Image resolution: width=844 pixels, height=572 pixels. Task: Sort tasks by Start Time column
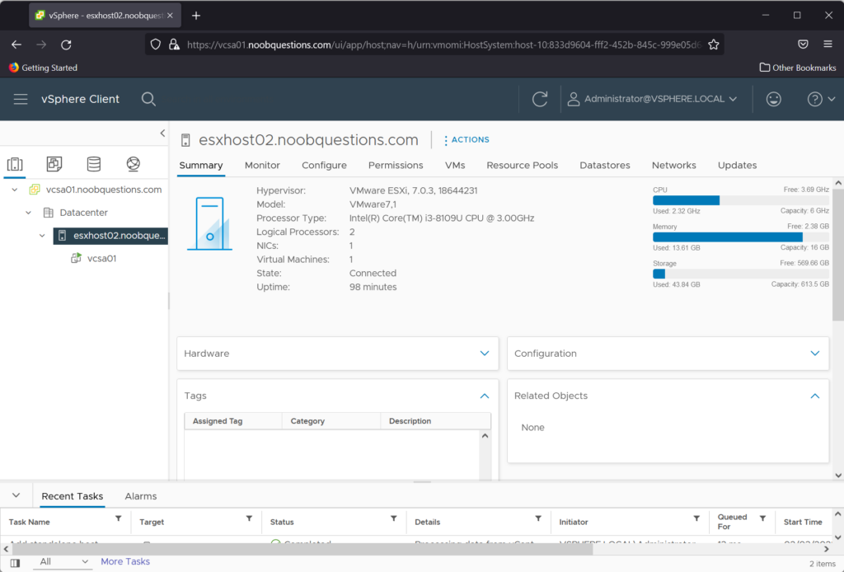tap(803, 522)
